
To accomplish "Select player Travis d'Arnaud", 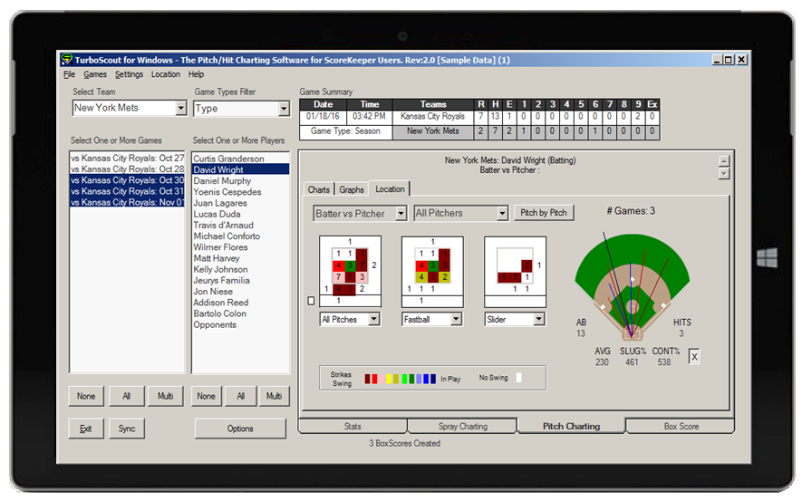I will [240, 225].
